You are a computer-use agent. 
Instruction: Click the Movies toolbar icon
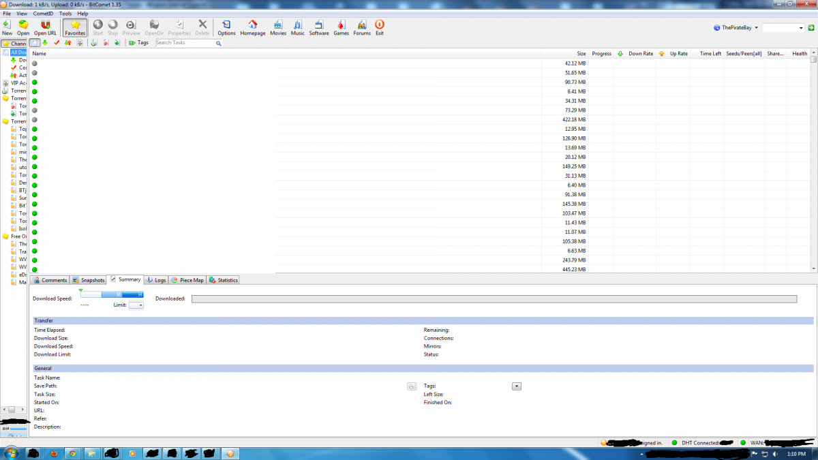[x=278, y=27]
